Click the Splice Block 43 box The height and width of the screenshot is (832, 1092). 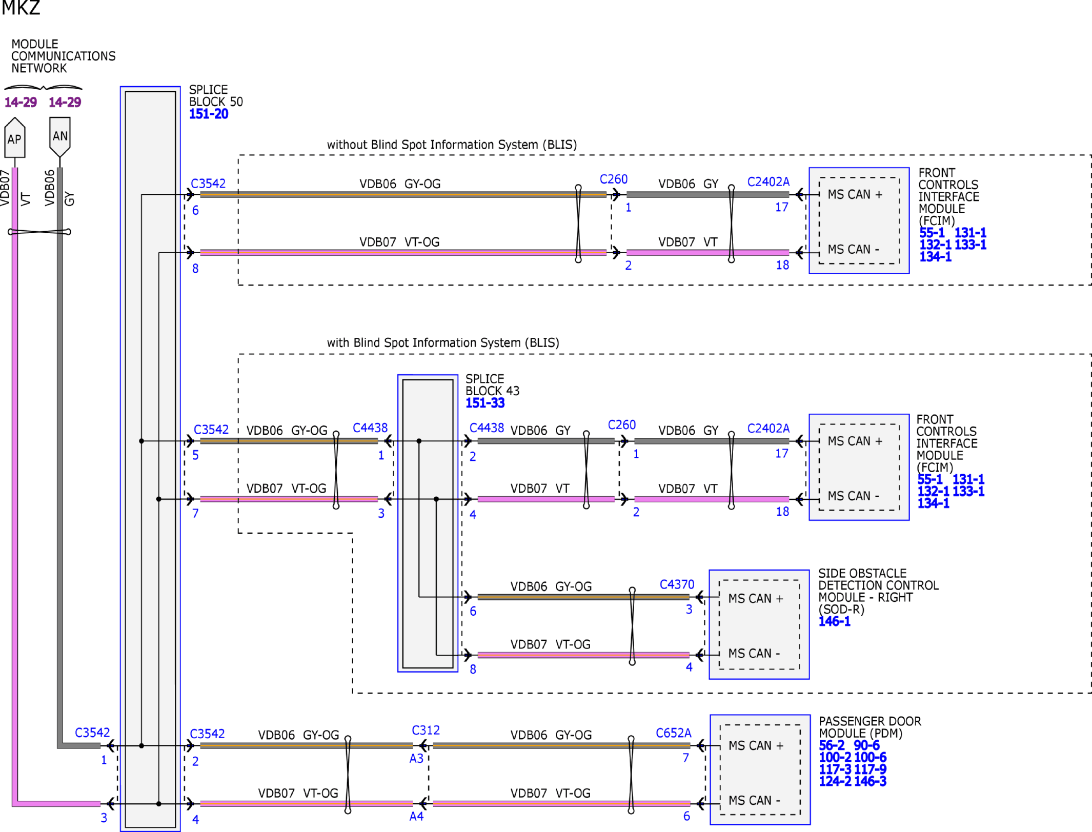click(428, 523)
